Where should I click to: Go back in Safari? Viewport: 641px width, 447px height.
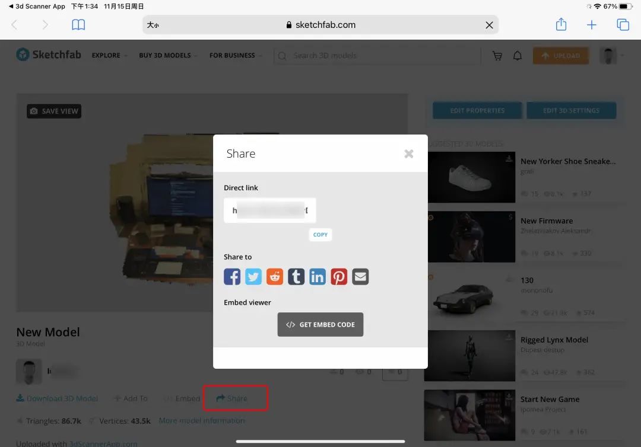coord(14,25)
